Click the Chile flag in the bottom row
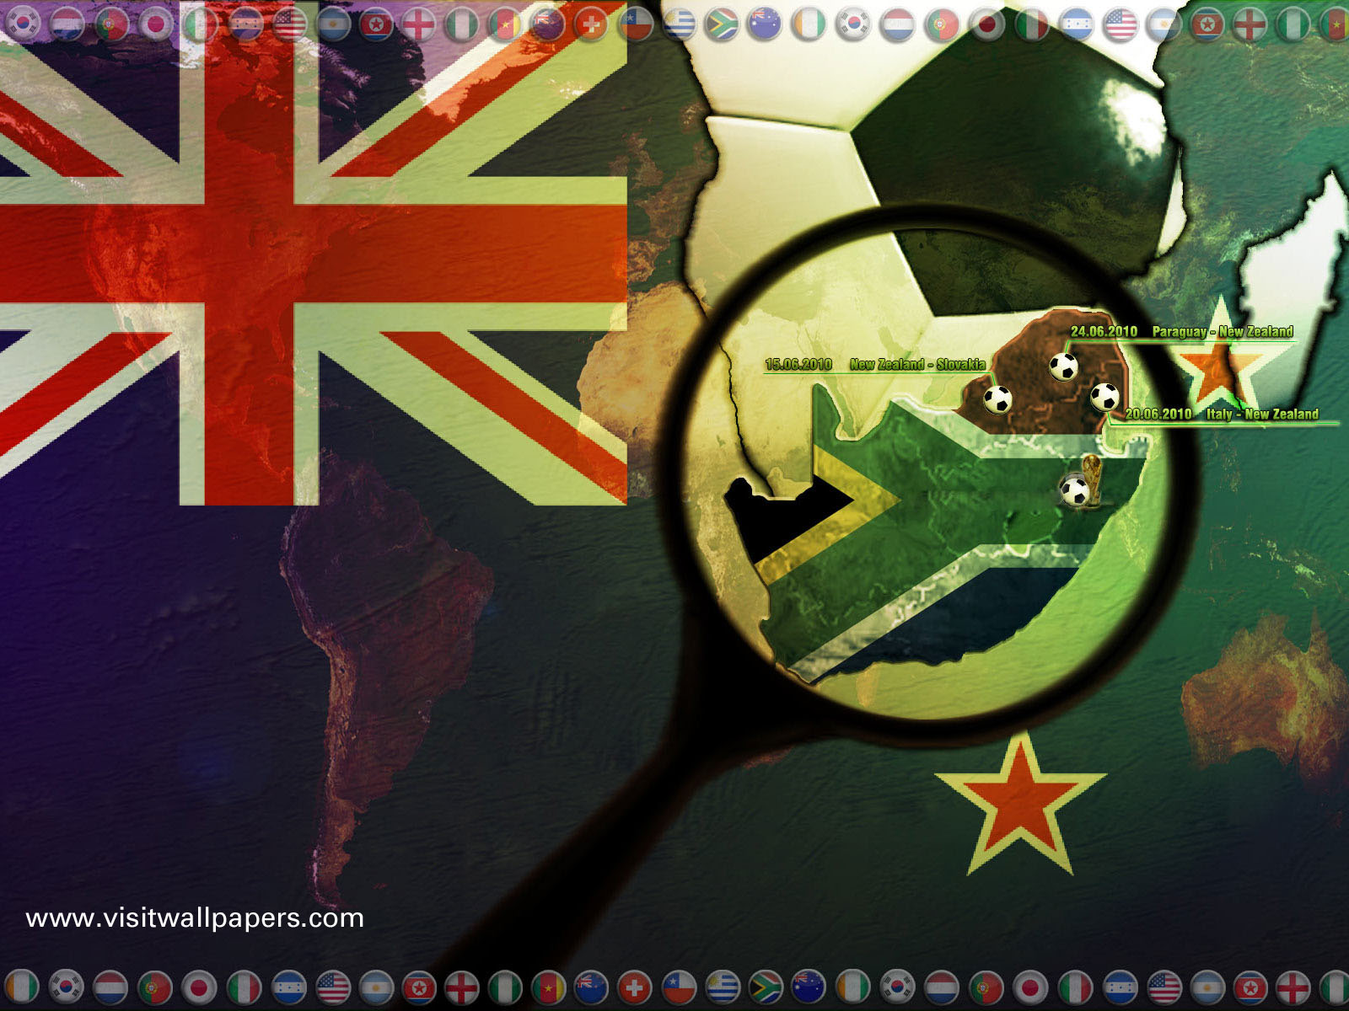The width and height of the screenshot is (1349, 1011). click(679, 987)
